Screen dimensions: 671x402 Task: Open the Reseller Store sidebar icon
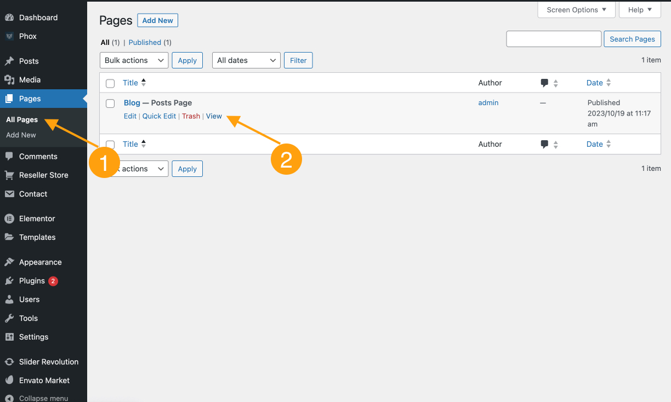coord(12,175)
